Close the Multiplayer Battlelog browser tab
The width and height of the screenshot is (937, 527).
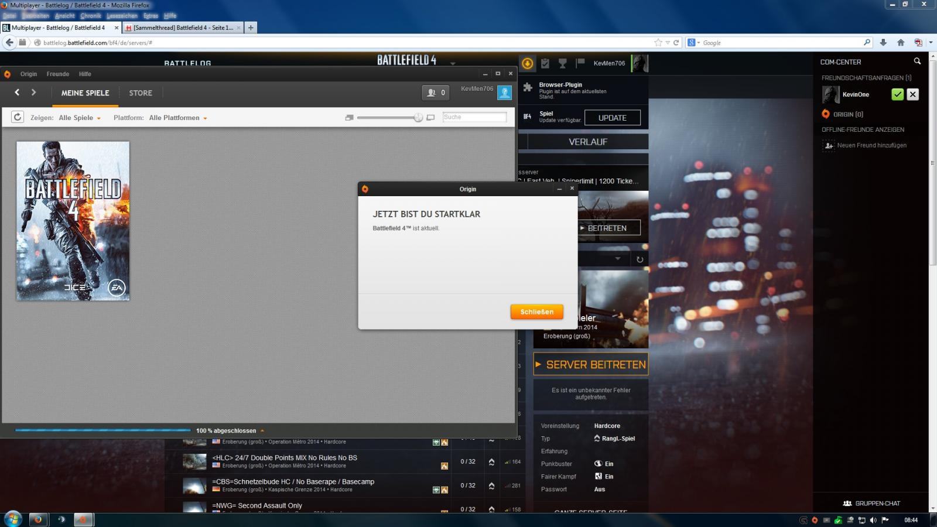[x=116, y=28]
